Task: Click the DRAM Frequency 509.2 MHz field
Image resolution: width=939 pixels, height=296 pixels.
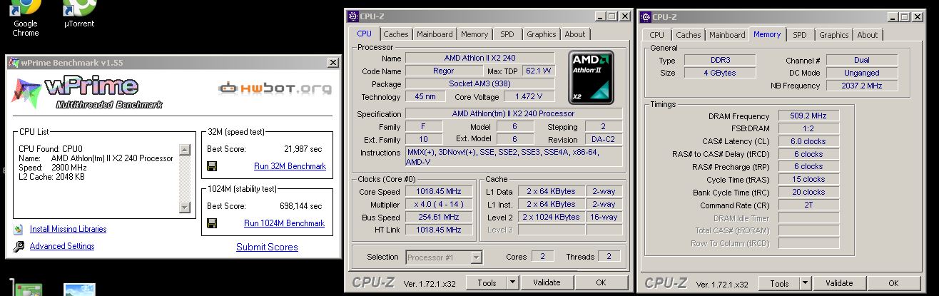Action: (808, 116)
